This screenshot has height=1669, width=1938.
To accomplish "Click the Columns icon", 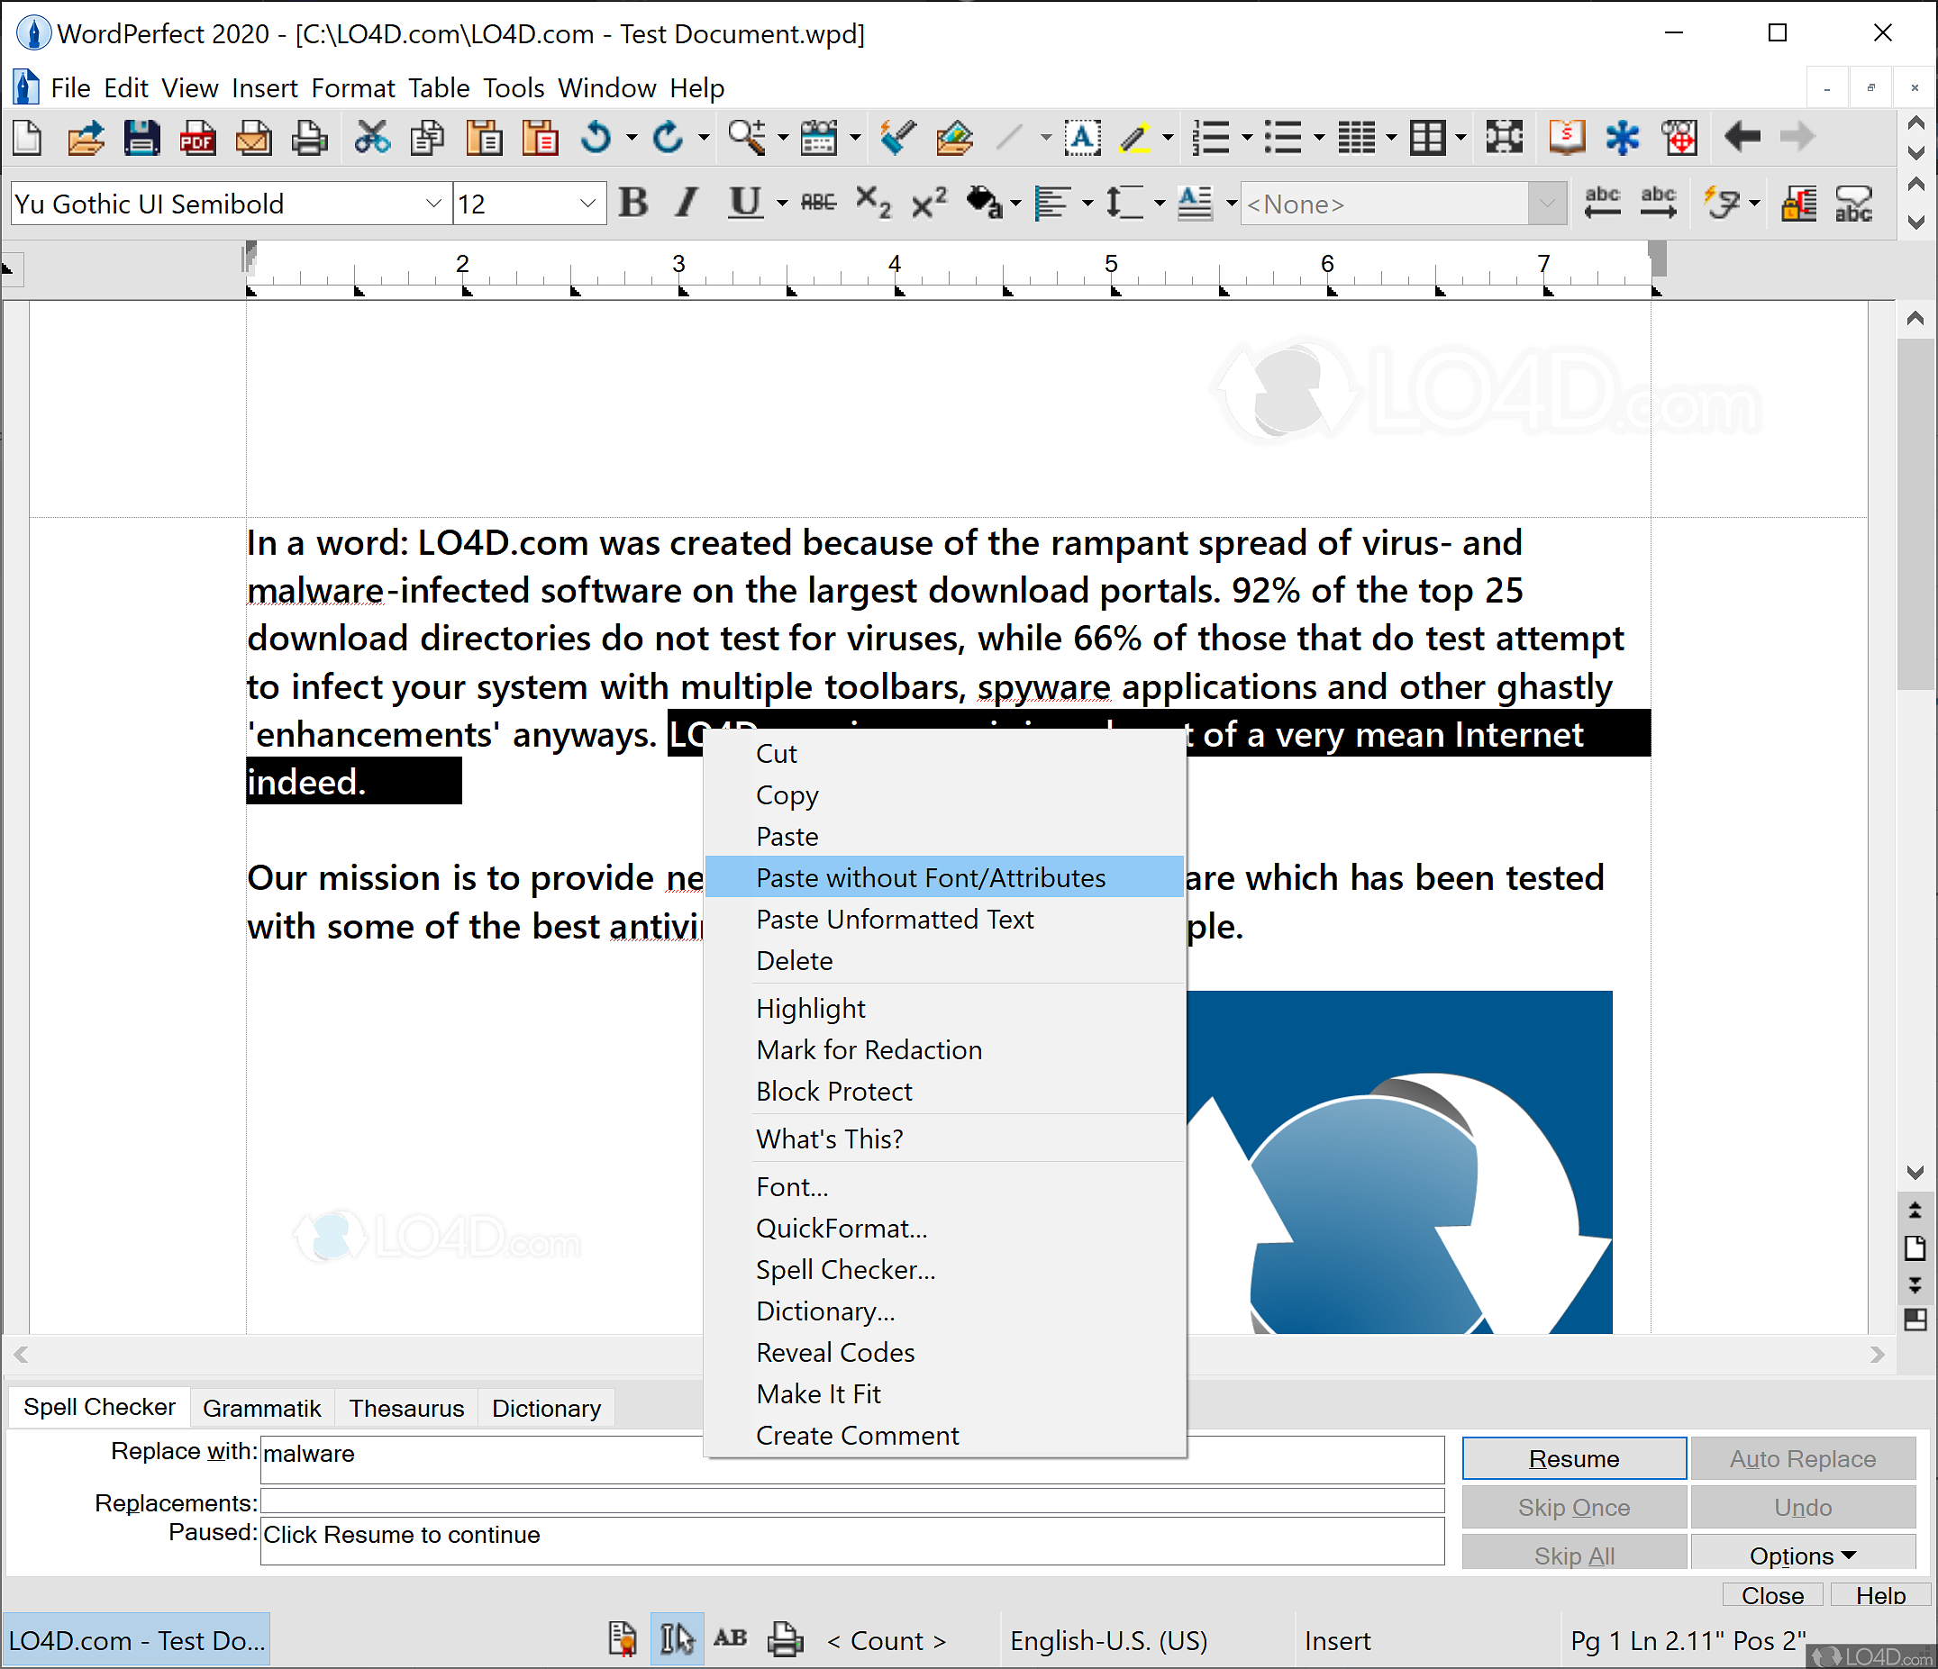I will 1356,139.
